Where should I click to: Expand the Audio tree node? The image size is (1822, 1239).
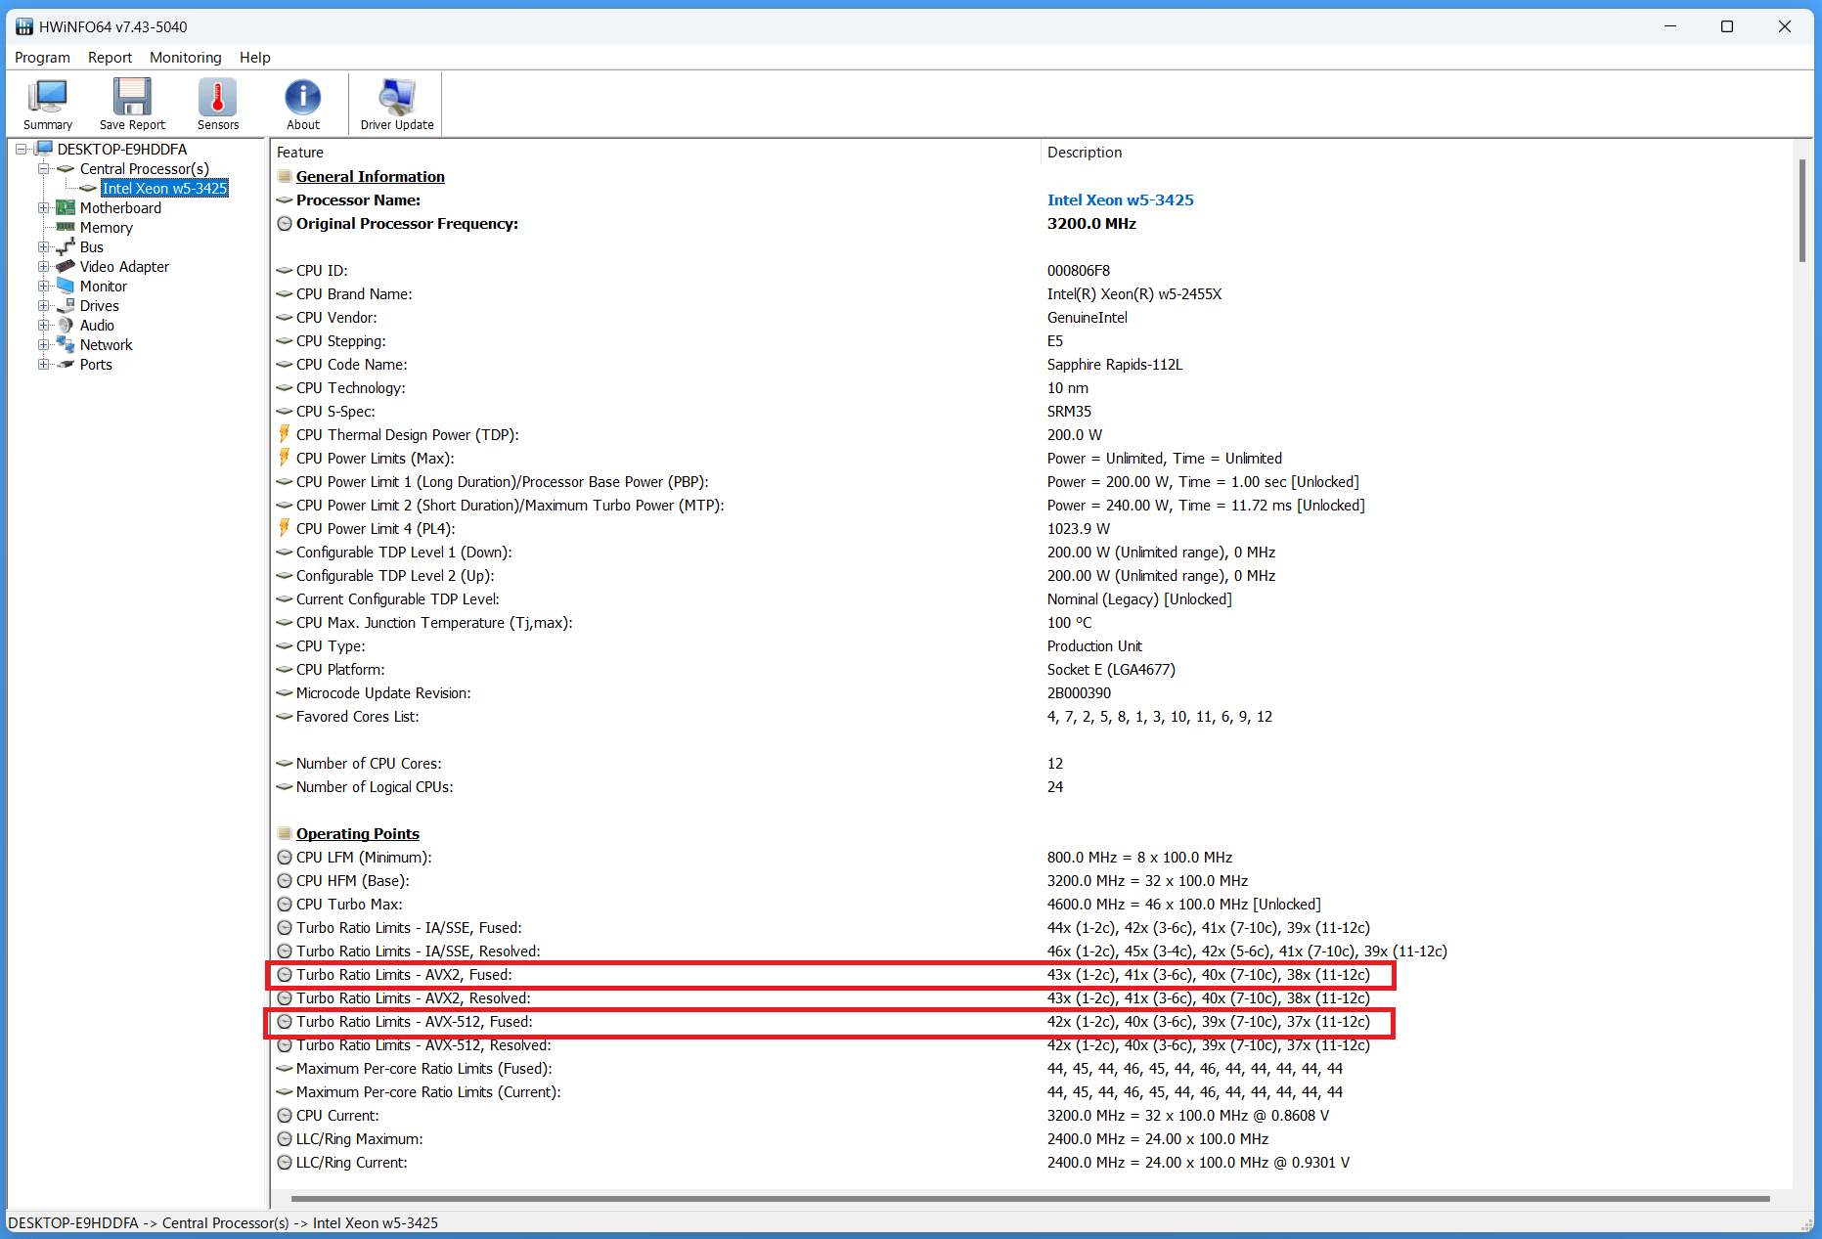pos(43,325)
